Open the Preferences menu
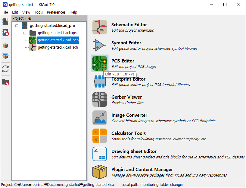 tap(56, 12)
